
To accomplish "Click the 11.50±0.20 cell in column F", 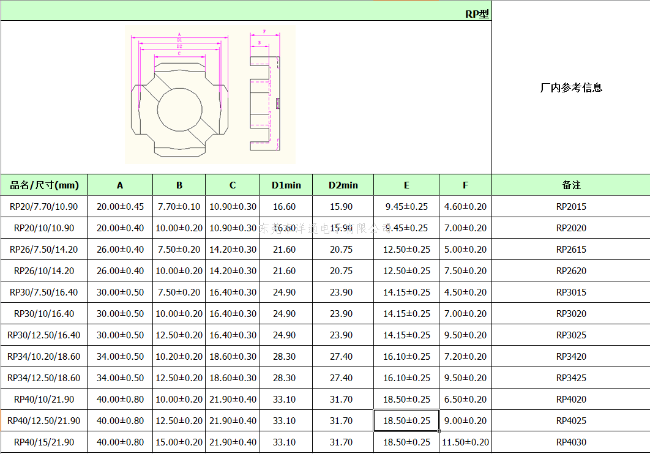I will [465, 442].
